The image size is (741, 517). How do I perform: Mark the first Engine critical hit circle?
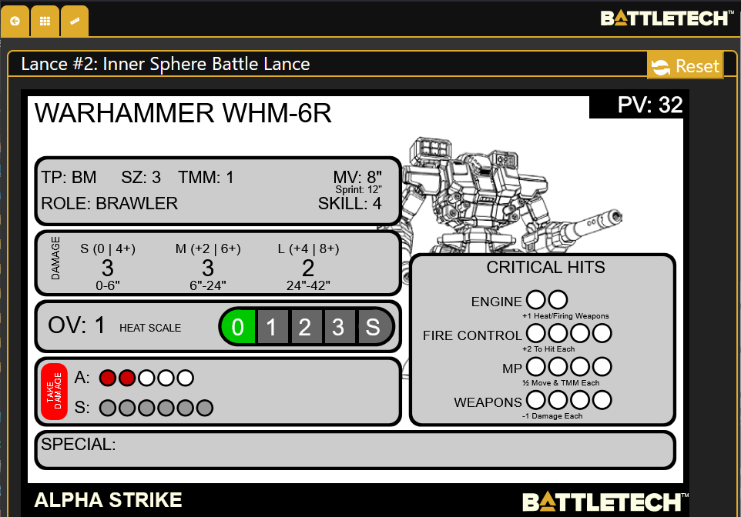[x=536, y=299]
